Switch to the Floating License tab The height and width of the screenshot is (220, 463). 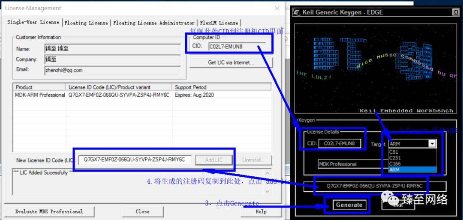click(x=86, y=23)
